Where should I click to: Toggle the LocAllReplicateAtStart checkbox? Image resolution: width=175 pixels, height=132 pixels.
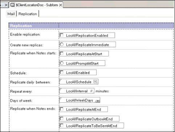pos(62,54)
